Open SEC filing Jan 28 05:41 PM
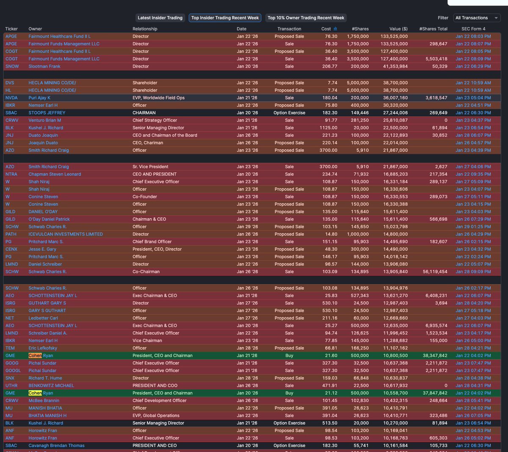 coord(473,401)
